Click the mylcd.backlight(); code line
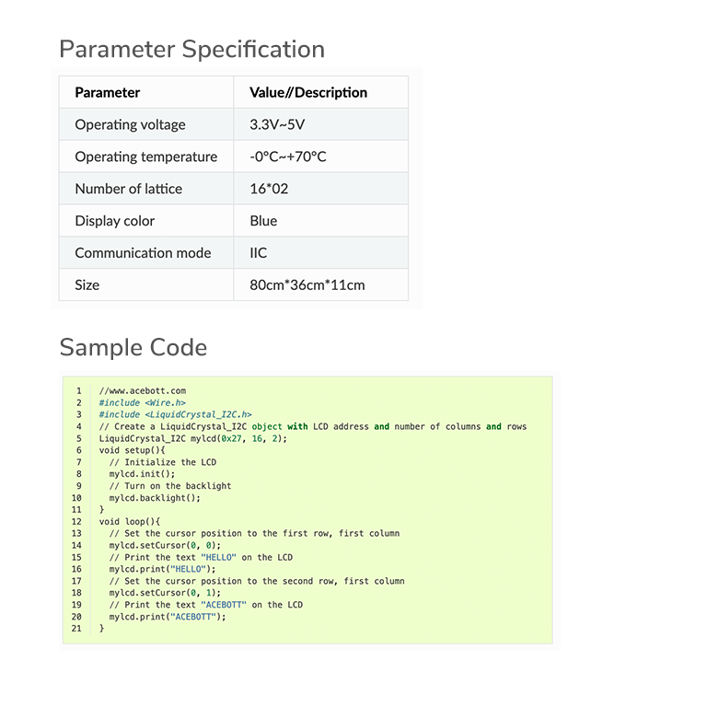The height and width of the screenshot is (707, 707). [155, 498]
